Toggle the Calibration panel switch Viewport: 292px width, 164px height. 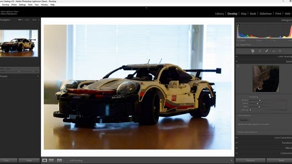(237, 153)
